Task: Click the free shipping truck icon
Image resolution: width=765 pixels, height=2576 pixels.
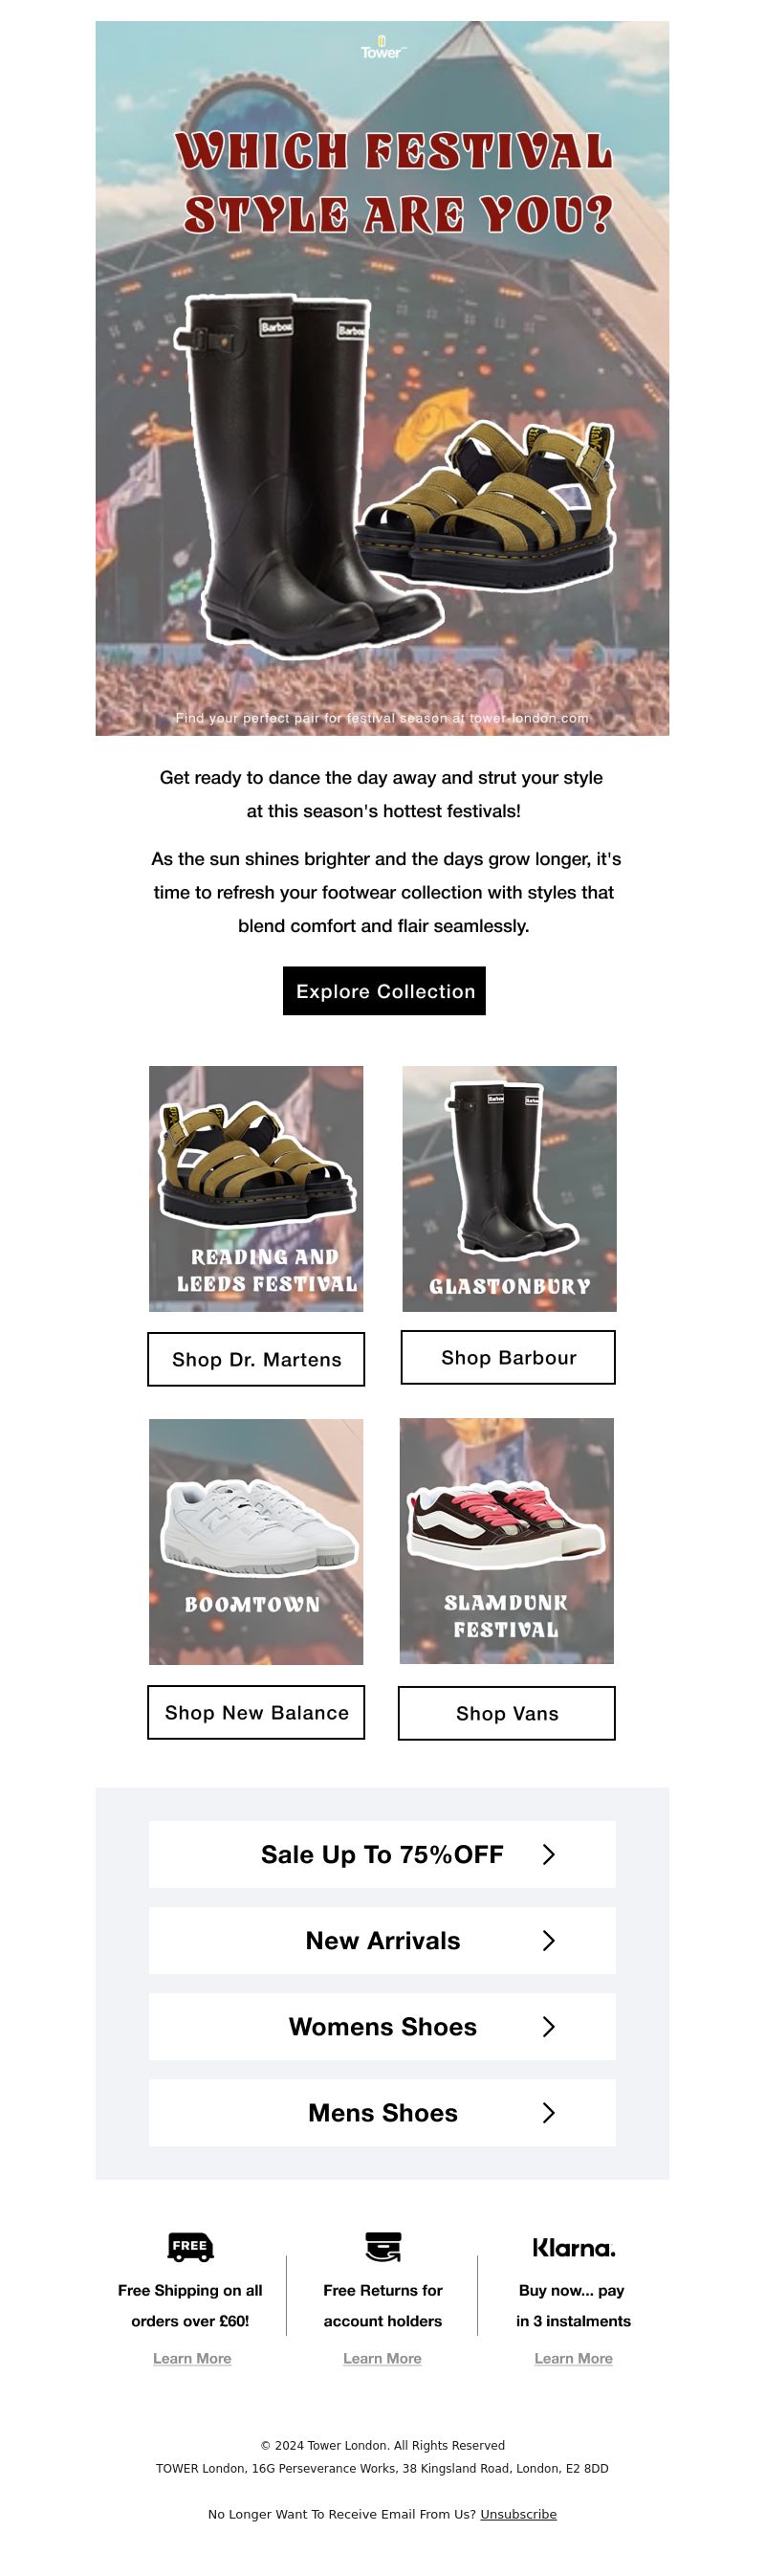Action: click(189, 2246)
